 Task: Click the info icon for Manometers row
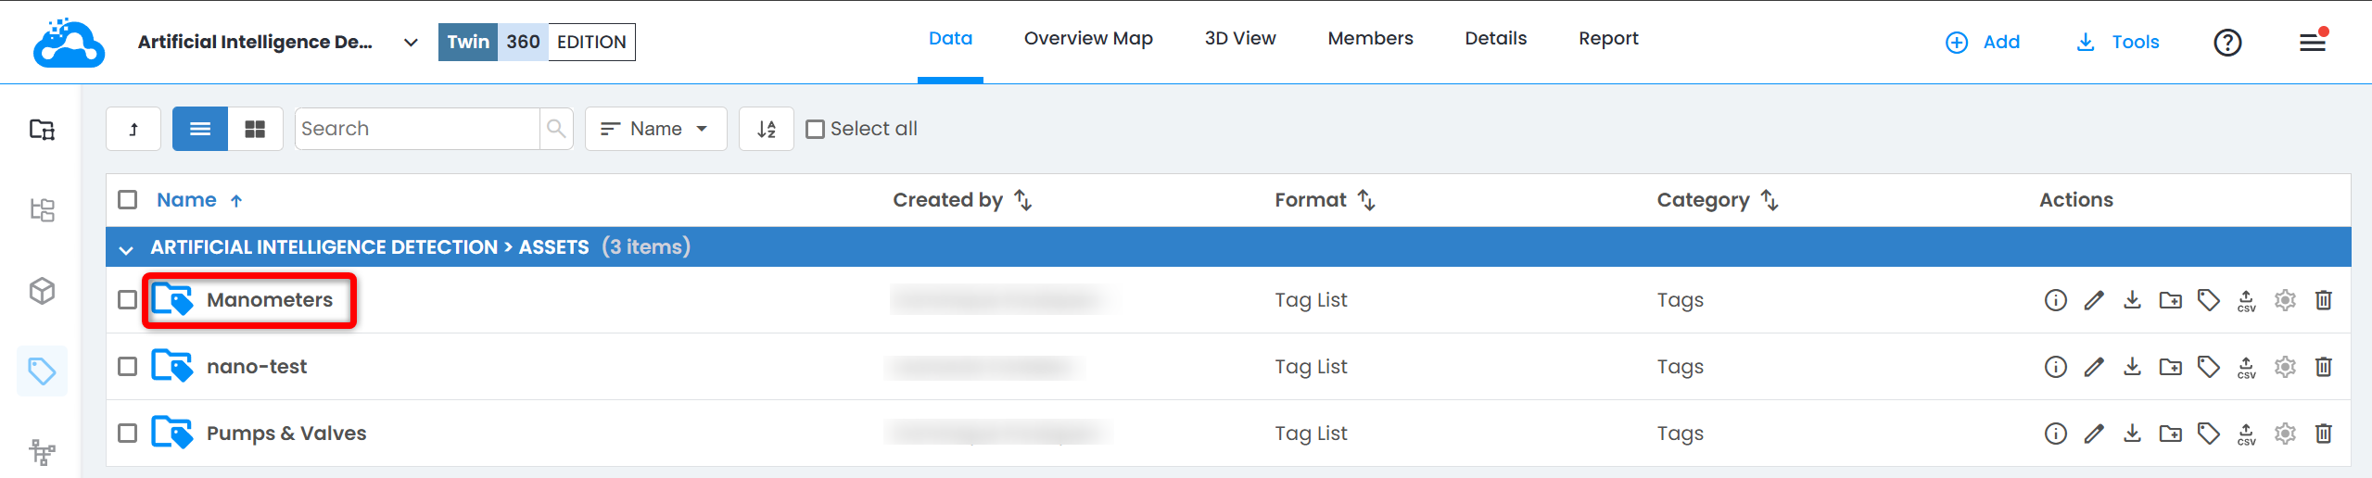[x=2055, y=300]
